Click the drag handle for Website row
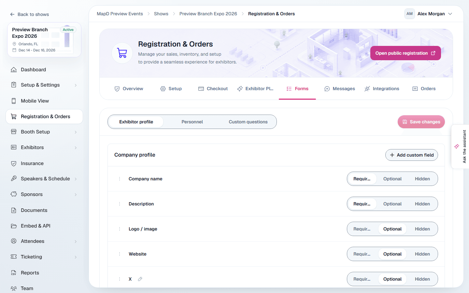 click(120, 254)
